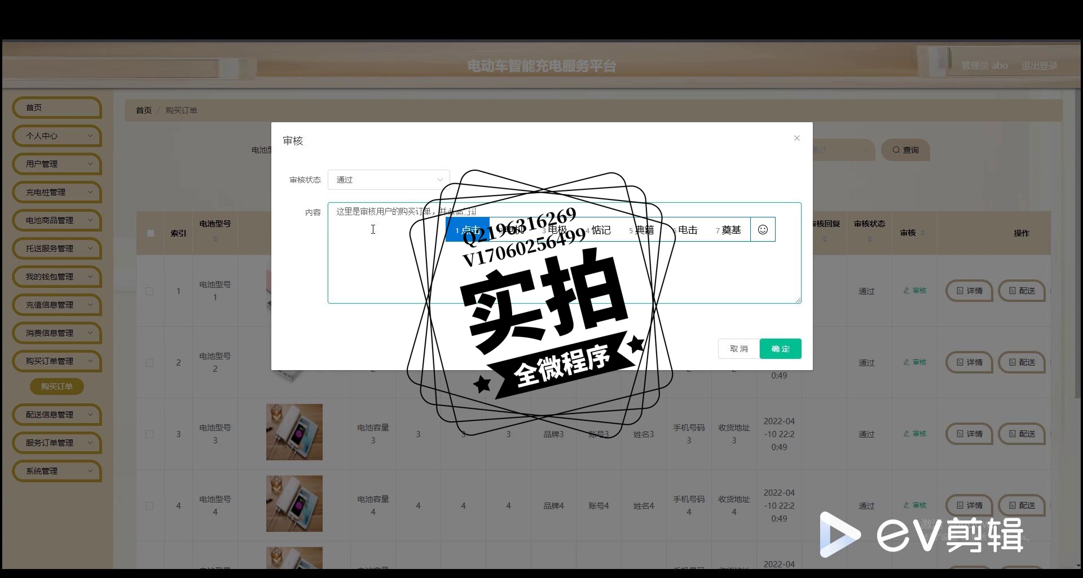Click inside the 内容 text area
The width and height of the screenshot is (1083, 578).
564,253
